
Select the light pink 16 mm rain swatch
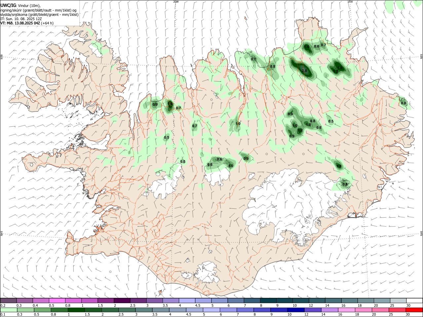pos(346,310)
